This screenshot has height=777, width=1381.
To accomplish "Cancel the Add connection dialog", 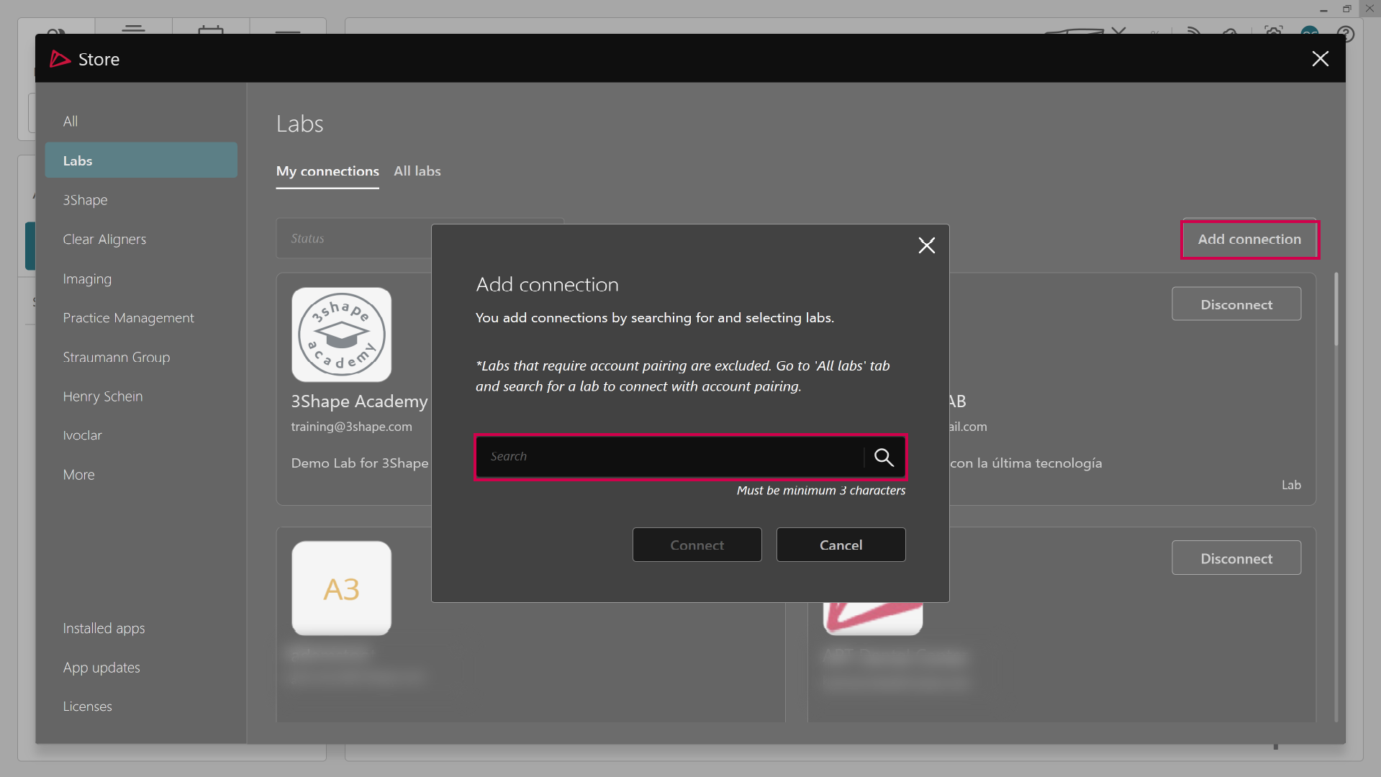I will [x=841, y=545].
